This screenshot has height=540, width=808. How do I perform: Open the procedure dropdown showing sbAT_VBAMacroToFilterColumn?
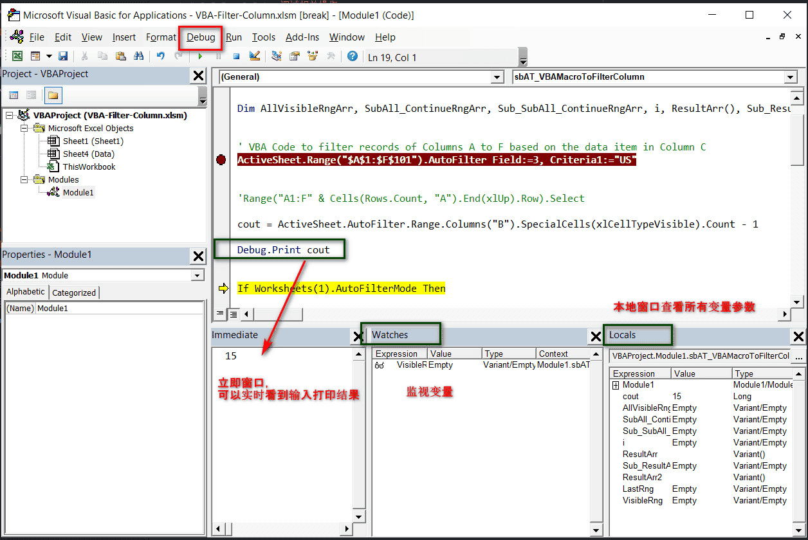pyautogui.click(x=790, y=76)
